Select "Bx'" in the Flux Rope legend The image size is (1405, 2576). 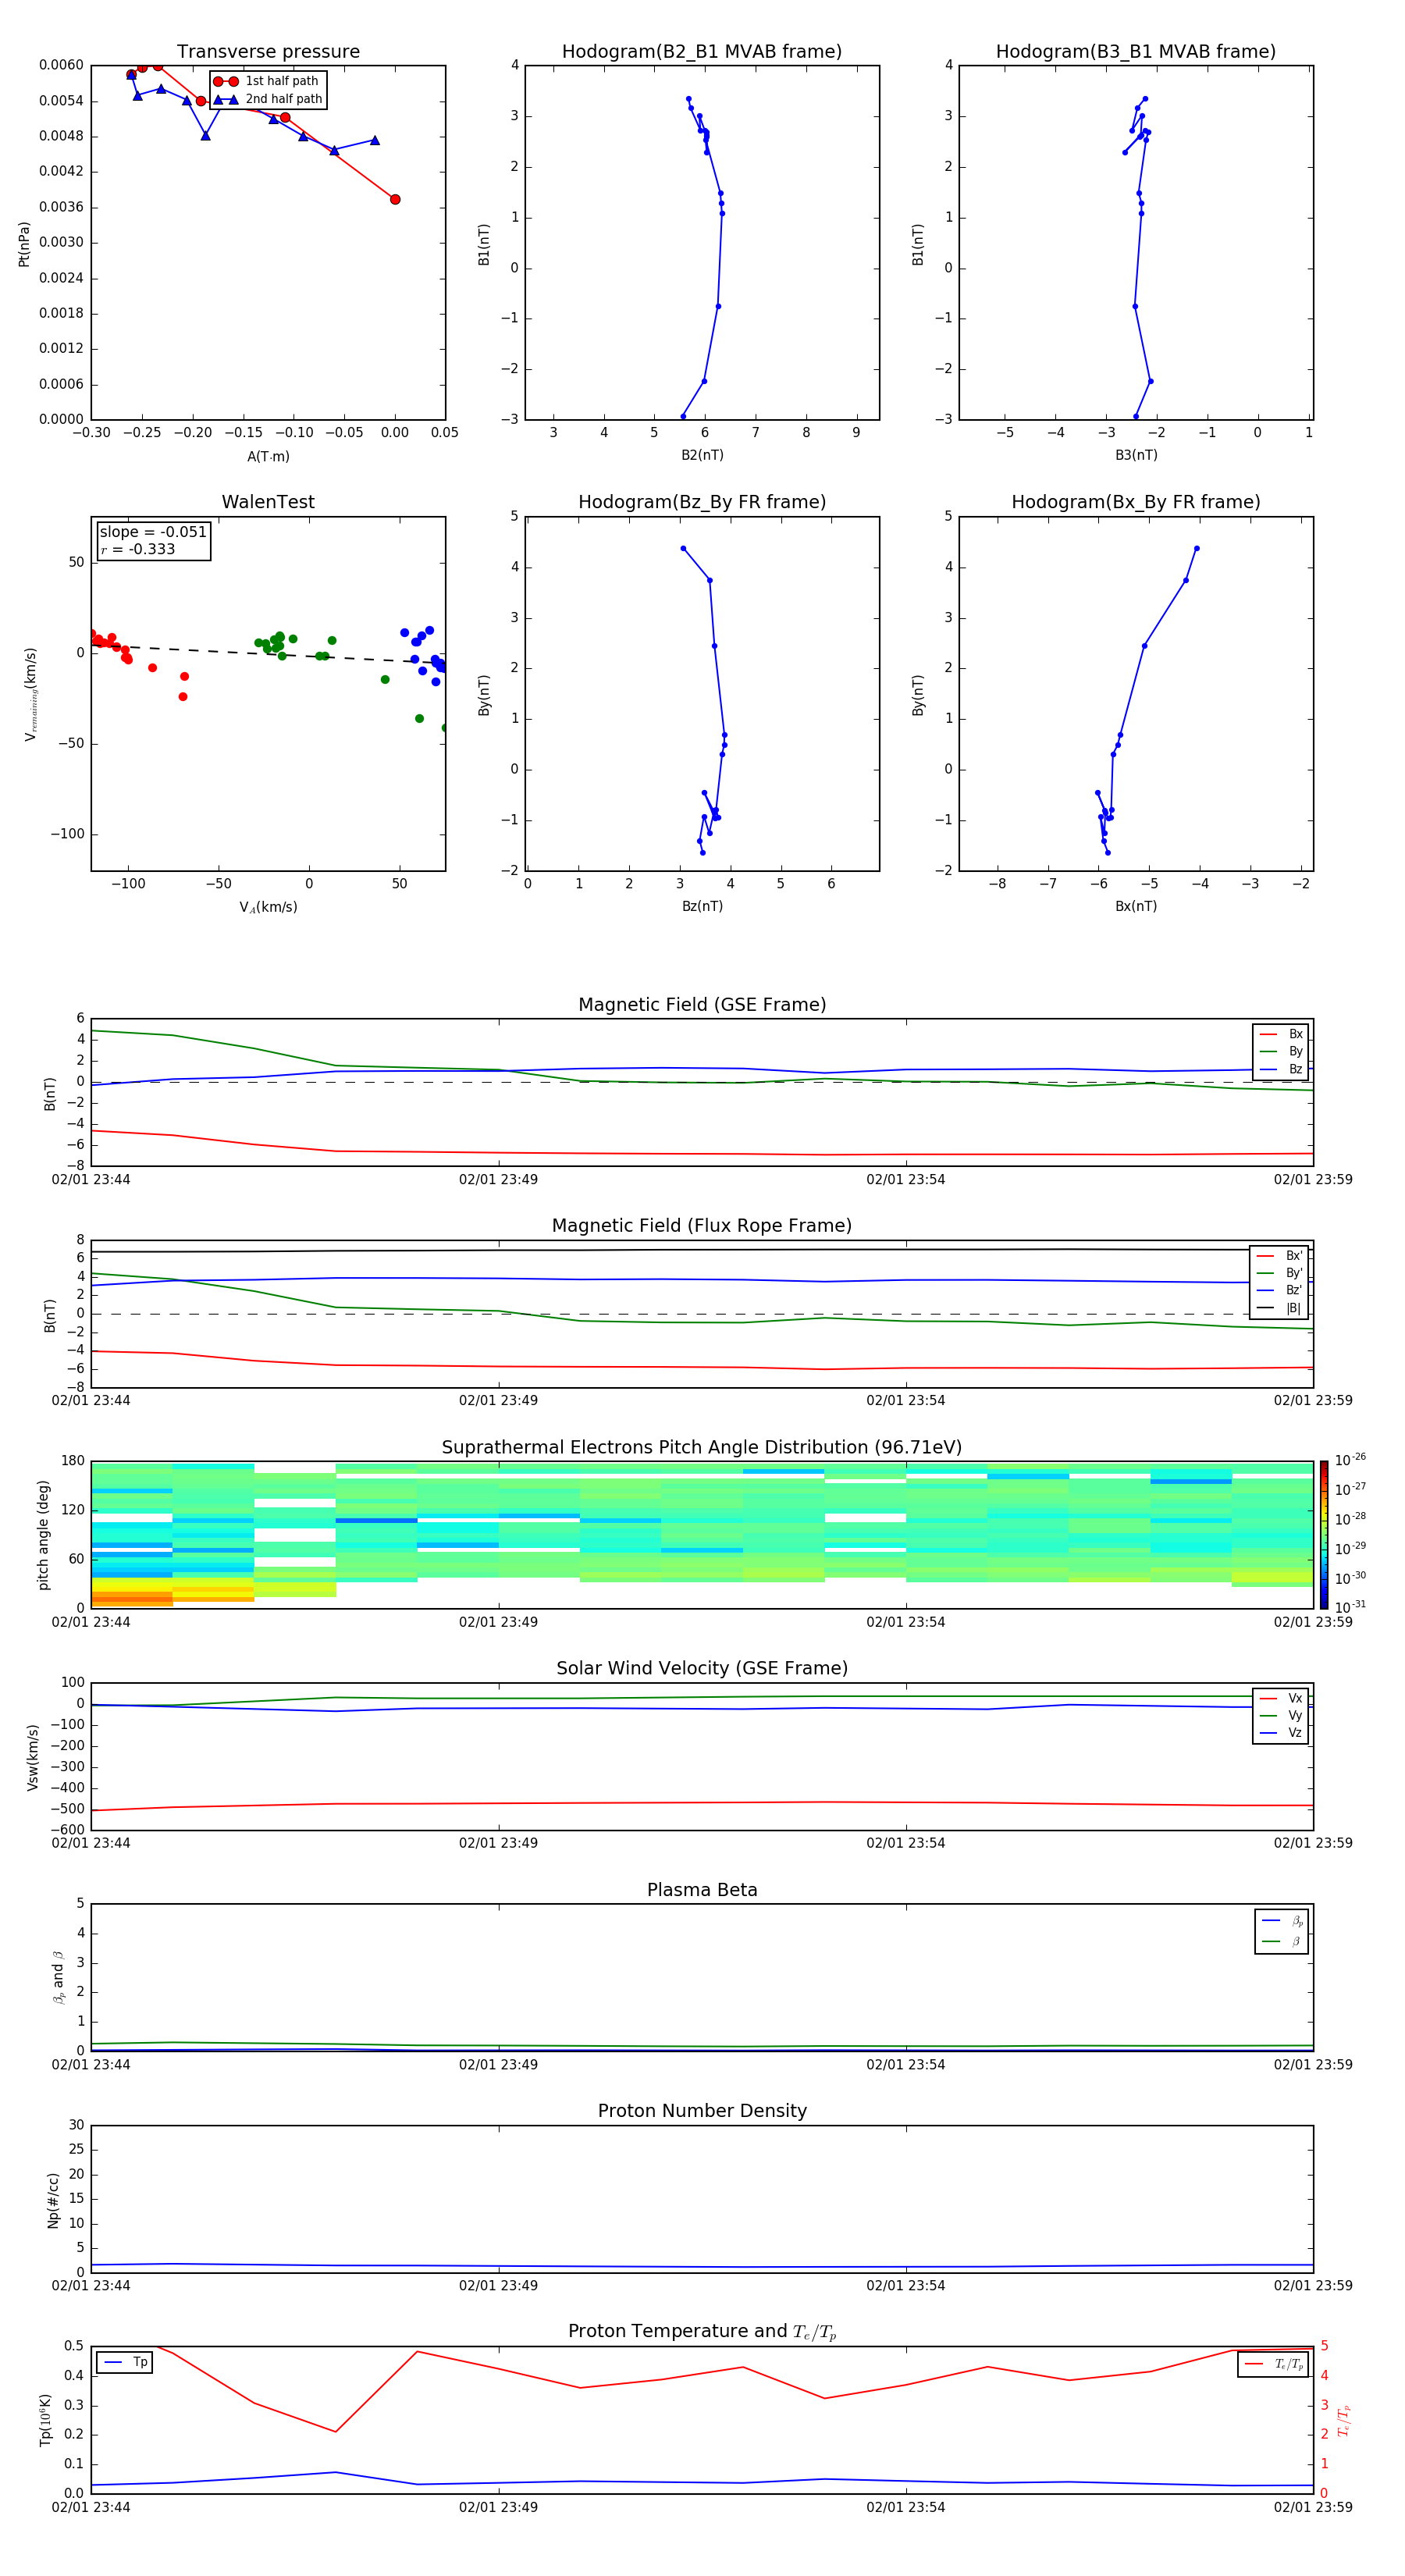point(1279,1256)
